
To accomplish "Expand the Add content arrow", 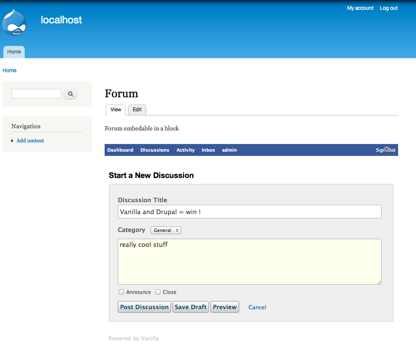I will pos(12,141).
